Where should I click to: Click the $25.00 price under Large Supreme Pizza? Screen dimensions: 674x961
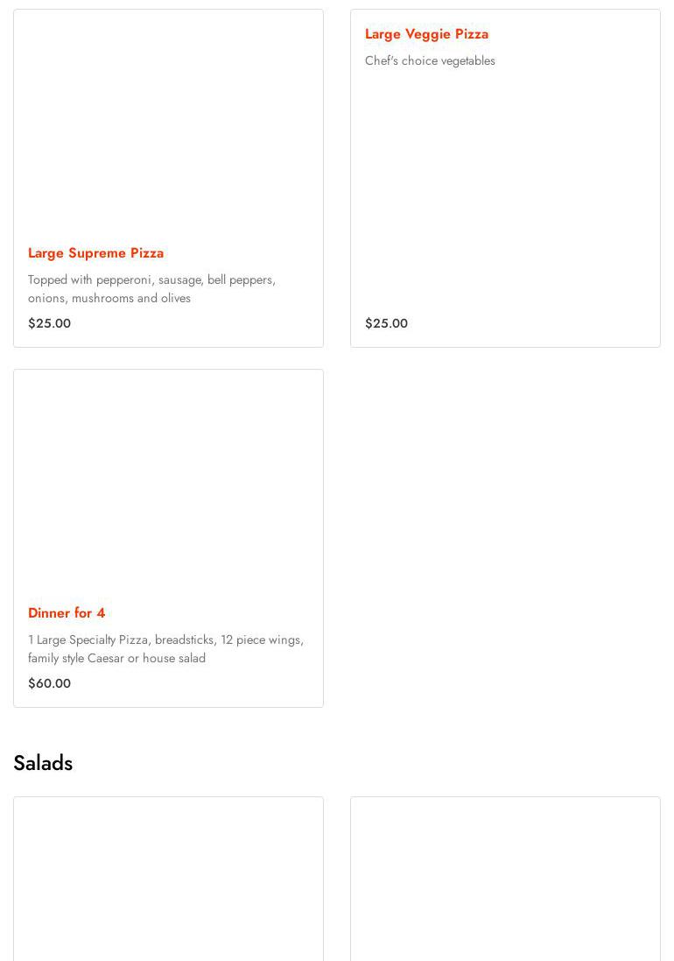tap(49, 323)
